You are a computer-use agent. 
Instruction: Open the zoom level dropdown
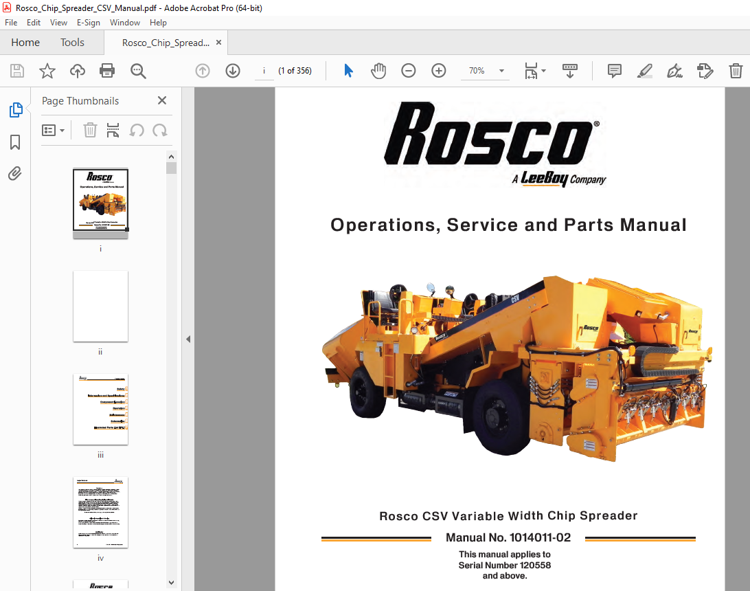click(x=502, y=71)
